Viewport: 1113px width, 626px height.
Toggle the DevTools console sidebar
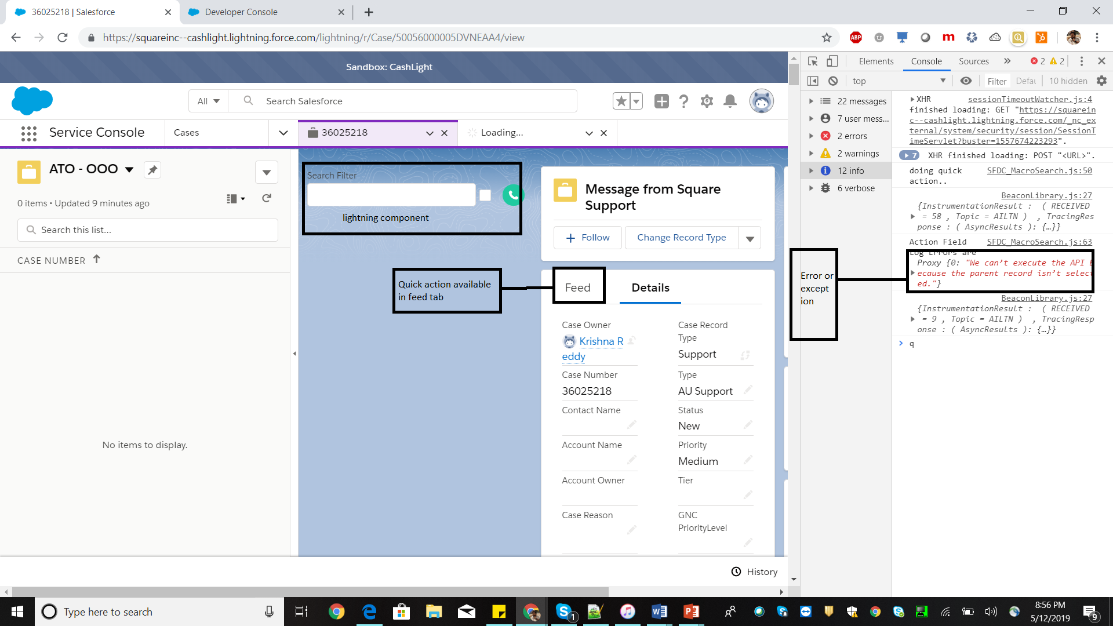pos(813,81)
